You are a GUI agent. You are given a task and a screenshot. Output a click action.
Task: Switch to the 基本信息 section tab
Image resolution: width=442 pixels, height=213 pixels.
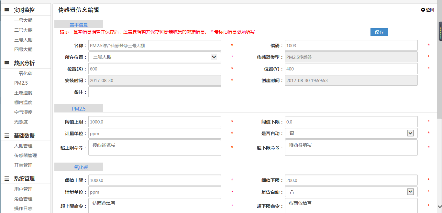coord(79,25)
